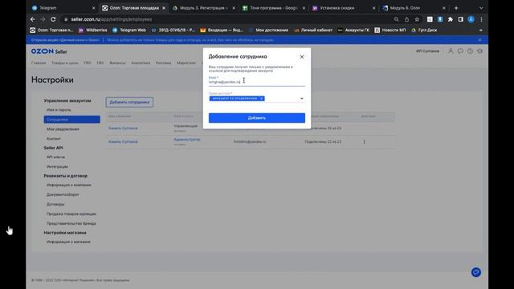Open actions menu for second employee row
The height and width of the screenshot is (289, 514).
[x=364, y=142]
